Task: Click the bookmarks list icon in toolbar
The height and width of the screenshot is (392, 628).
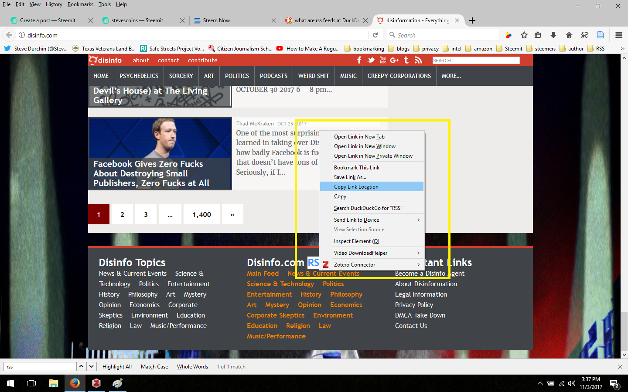Action: click(538, 35)
